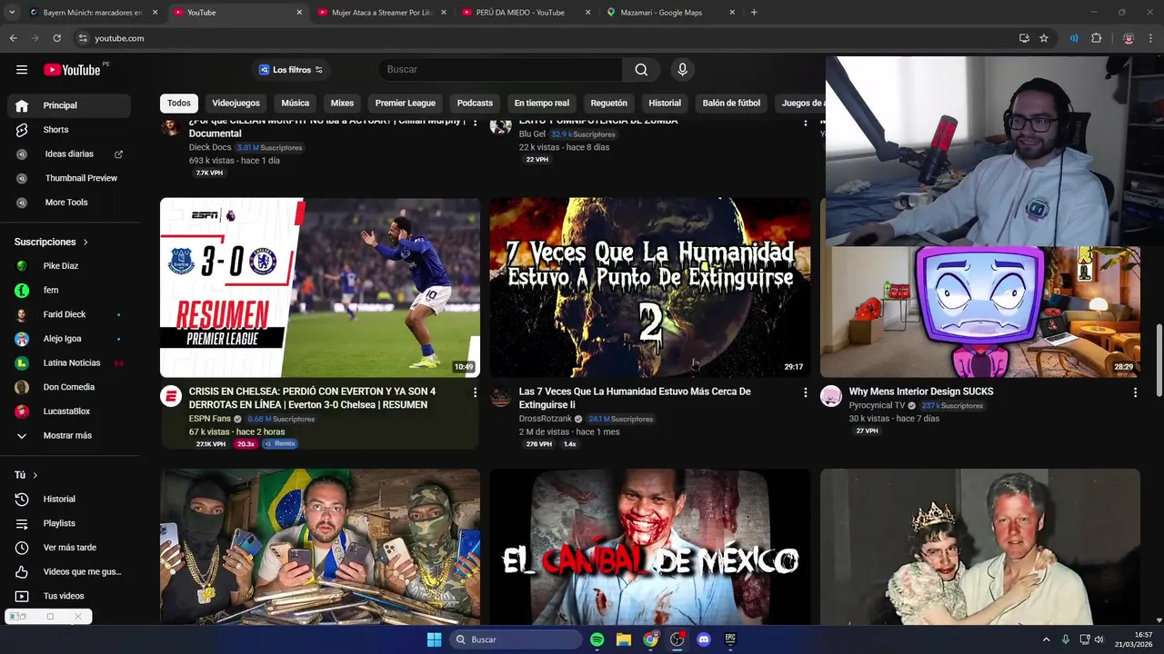The width and height of the screenshot is (1164, 654).
Task: Expand Mostrar más under subscriptions
Action: pyautogui.click(x=68, y=436)
